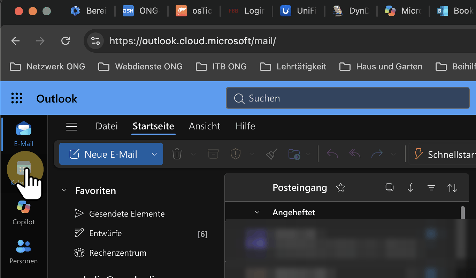Open E-Mail in the left rail
Viewport: 476px width, 278px height.
coord(24,134)
